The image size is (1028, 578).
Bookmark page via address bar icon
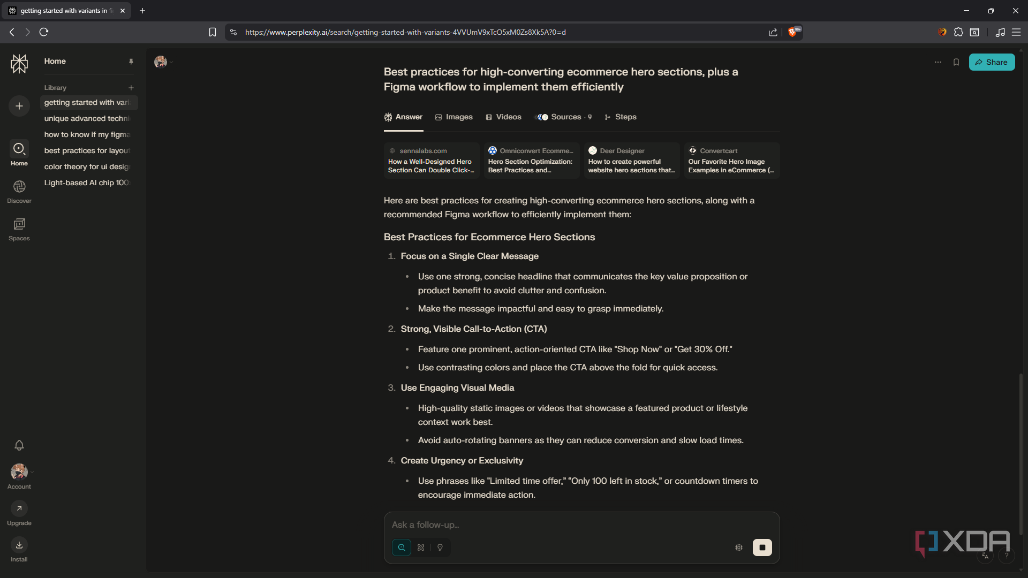[213, 32]
